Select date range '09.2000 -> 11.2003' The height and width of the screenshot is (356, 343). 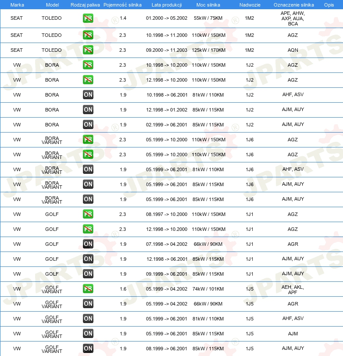[x=167, y=50]
